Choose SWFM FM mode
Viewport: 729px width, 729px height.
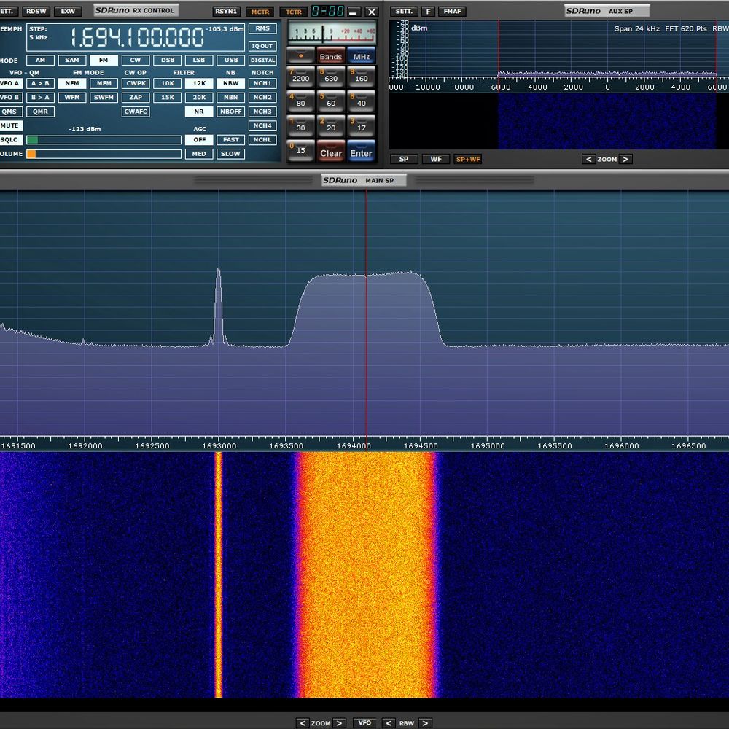104,97
